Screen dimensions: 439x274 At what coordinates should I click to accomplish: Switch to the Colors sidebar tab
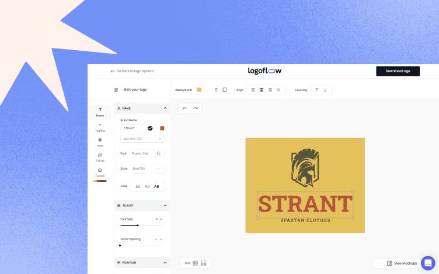coord(100,173)
